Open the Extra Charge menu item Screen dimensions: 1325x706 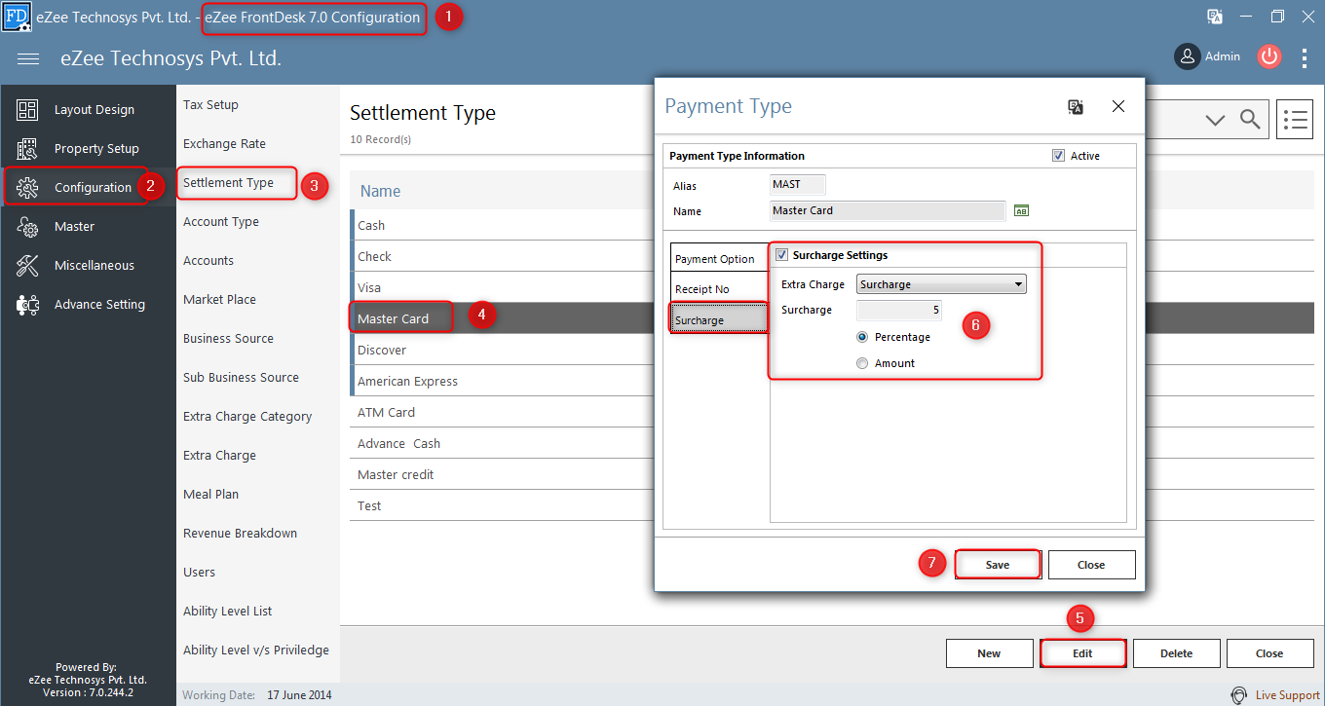click(x=219, y=456)
